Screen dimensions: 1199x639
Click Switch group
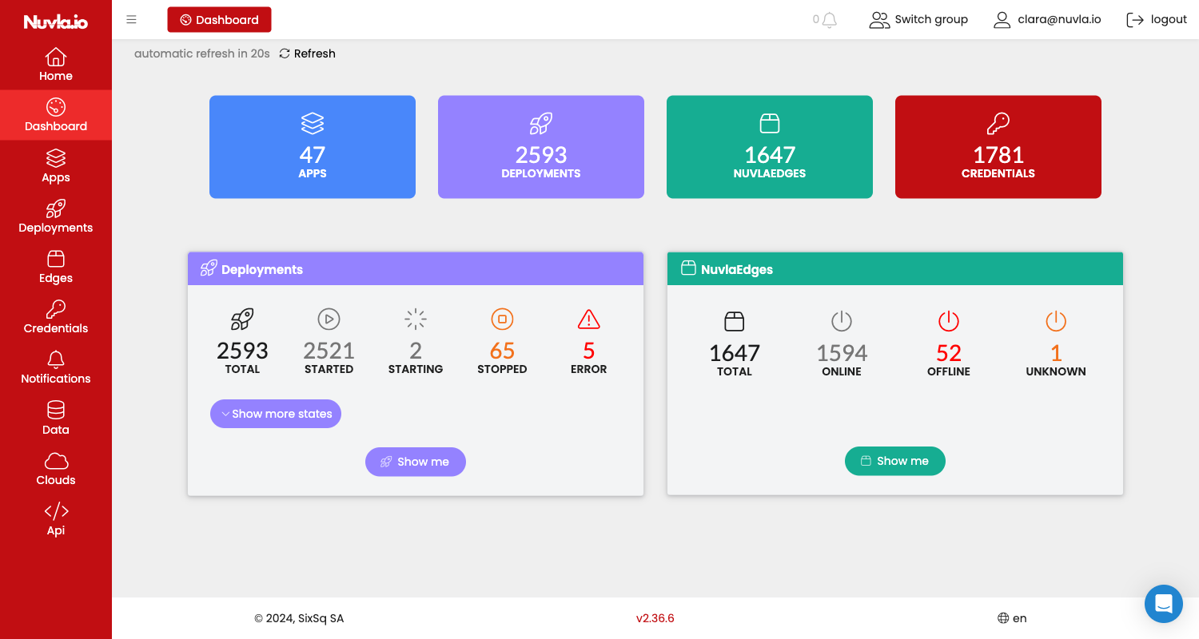[918, 20]
